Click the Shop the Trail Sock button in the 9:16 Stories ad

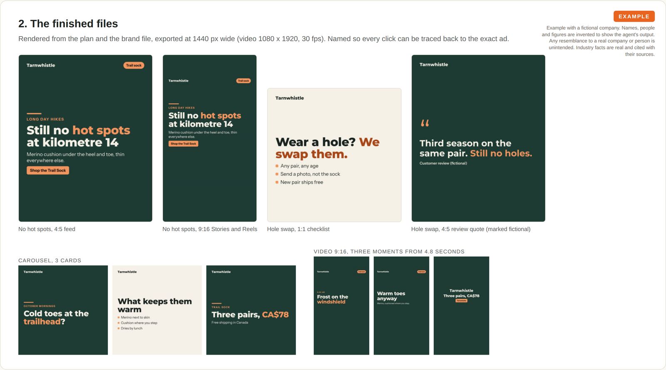(183, 144)
